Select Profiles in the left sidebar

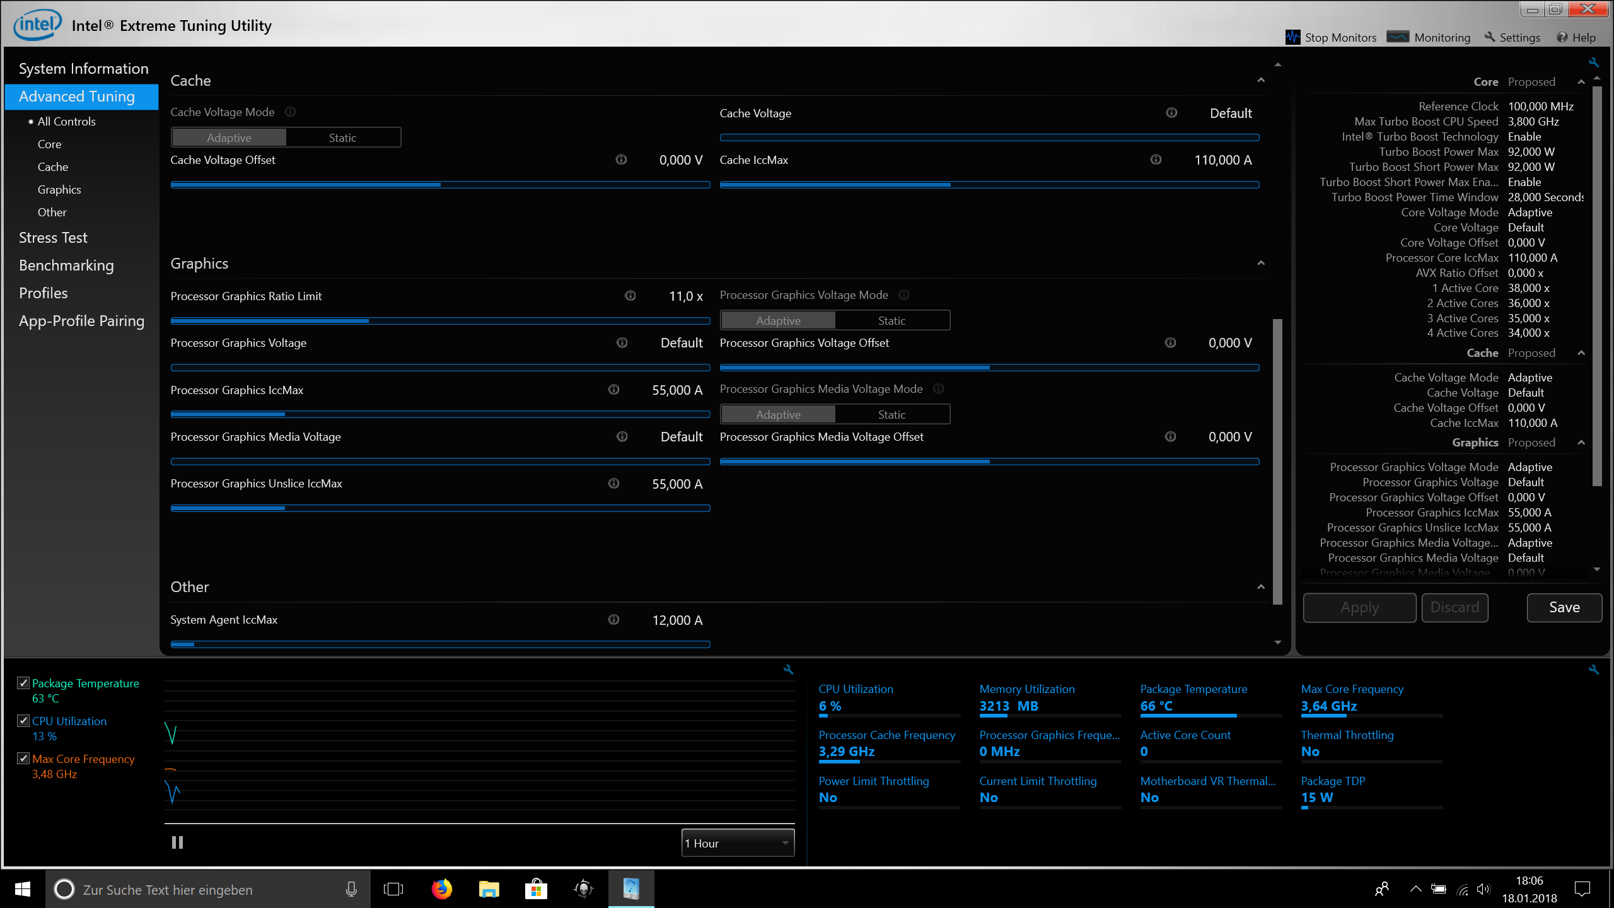pyautogui.click(x=43, y=293)
